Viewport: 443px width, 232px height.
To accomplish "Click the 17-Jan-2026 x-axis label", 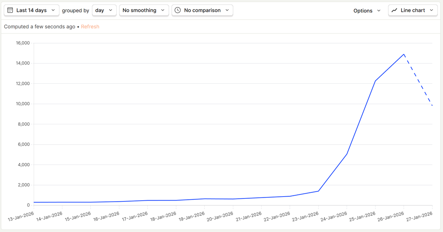I will click(x=135, y=216).
